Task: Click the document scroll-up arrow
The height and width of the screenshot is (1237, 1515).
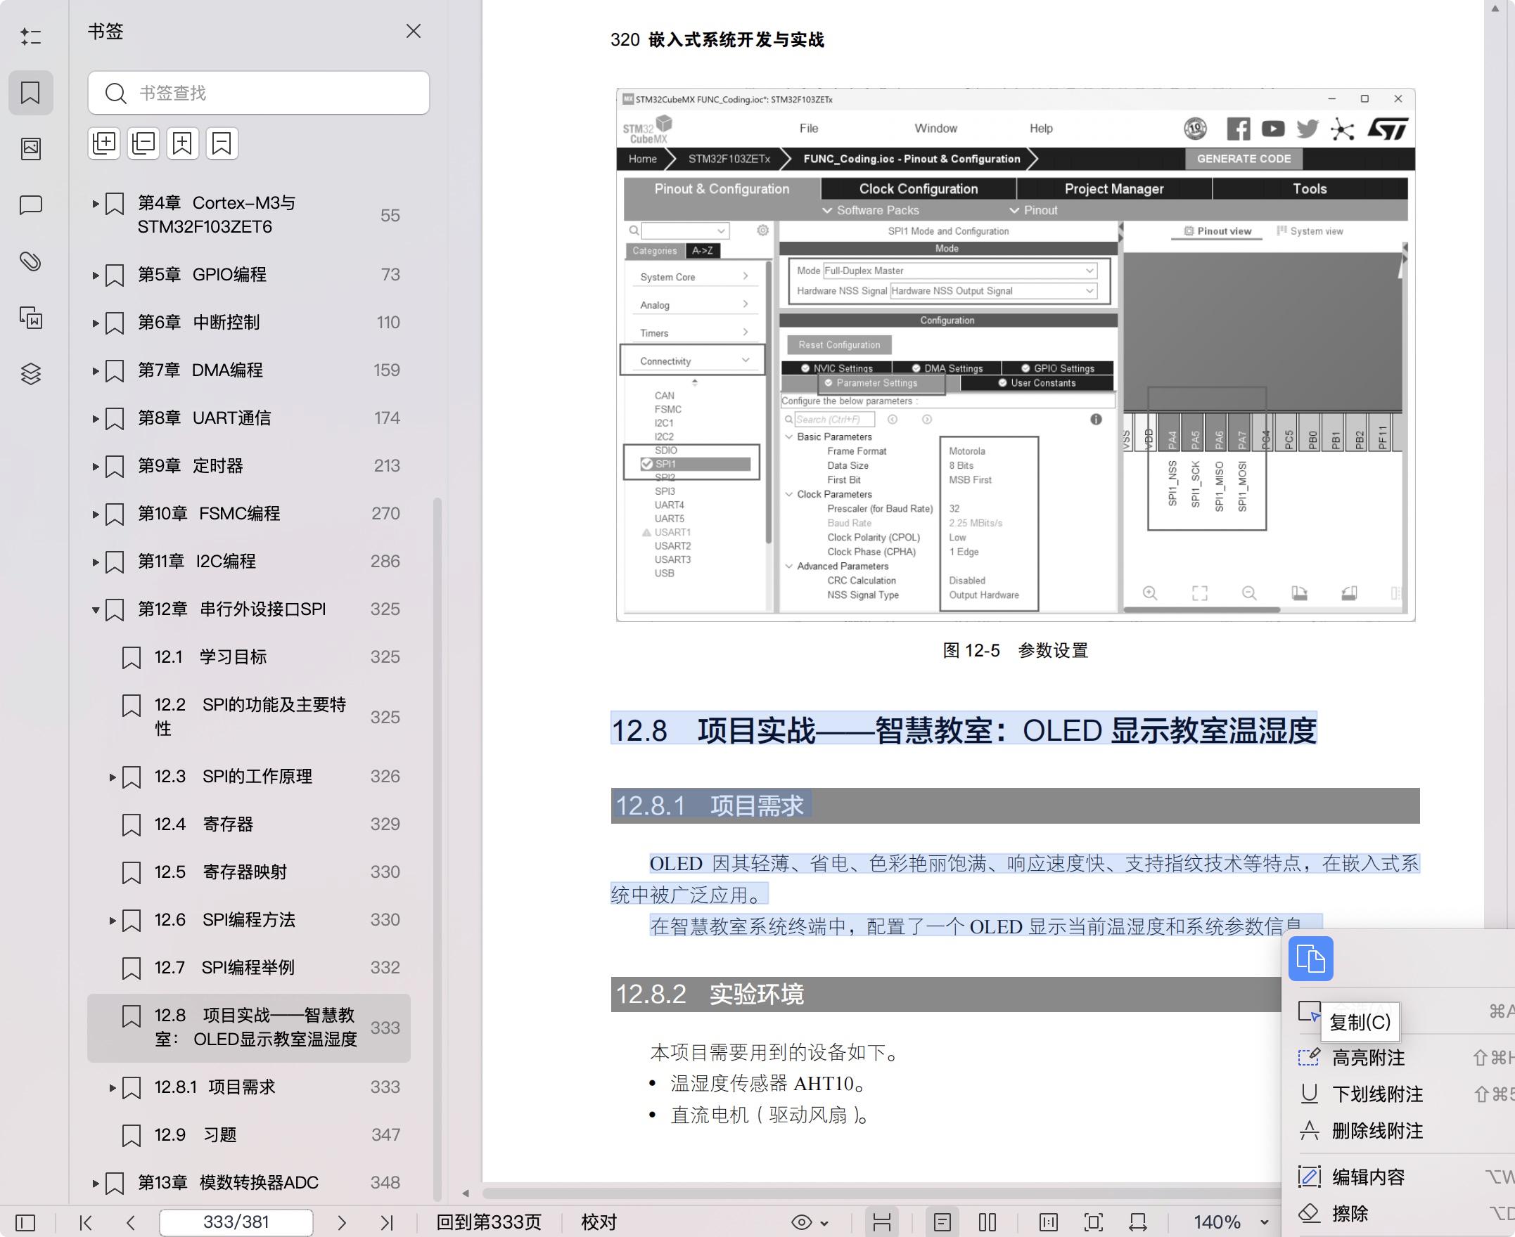Action: [1495, 8]
